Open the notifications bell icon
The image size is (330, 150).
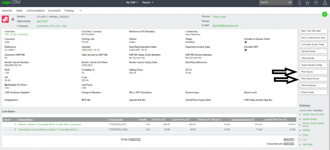tap(299, 3)
